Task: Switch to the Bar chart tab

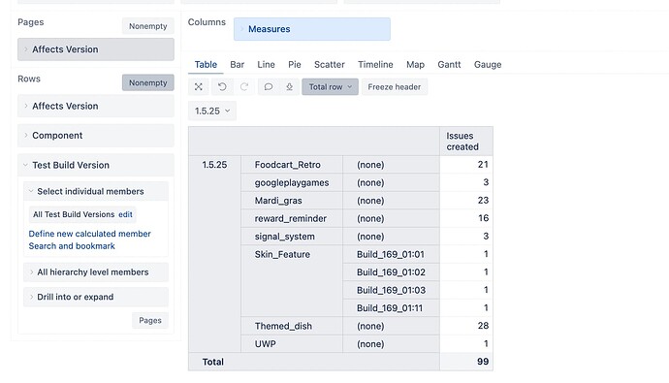Action: pyautogui.click(x=238, y=64)
